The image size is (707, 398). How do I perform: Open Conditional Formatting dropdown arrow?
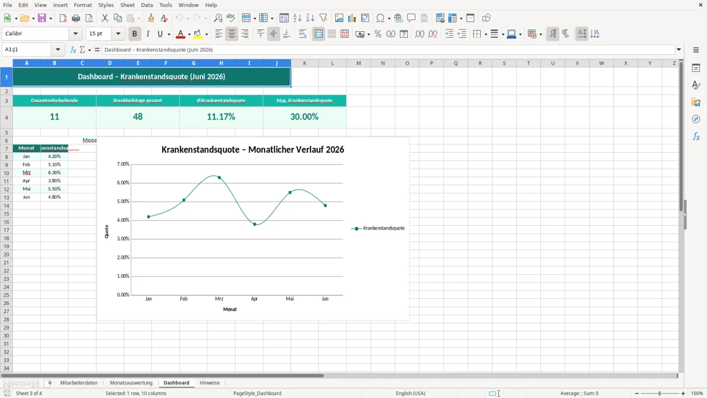tap(540, 34)
